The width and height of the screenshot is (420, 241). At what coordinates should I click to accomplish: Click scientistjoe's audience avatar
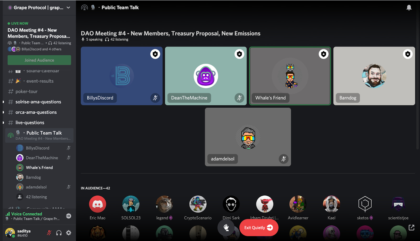tap(398, 204)
